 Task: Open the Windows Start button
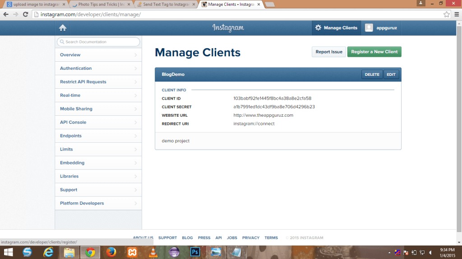pyautogui.click(x=8, y=252)
